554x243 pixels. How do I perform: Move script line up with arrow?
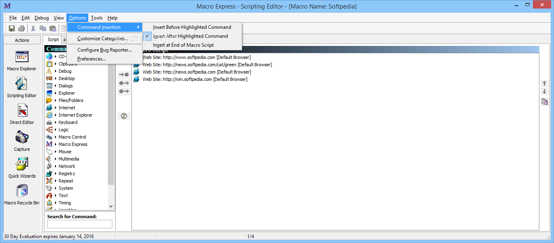[544, 83]
